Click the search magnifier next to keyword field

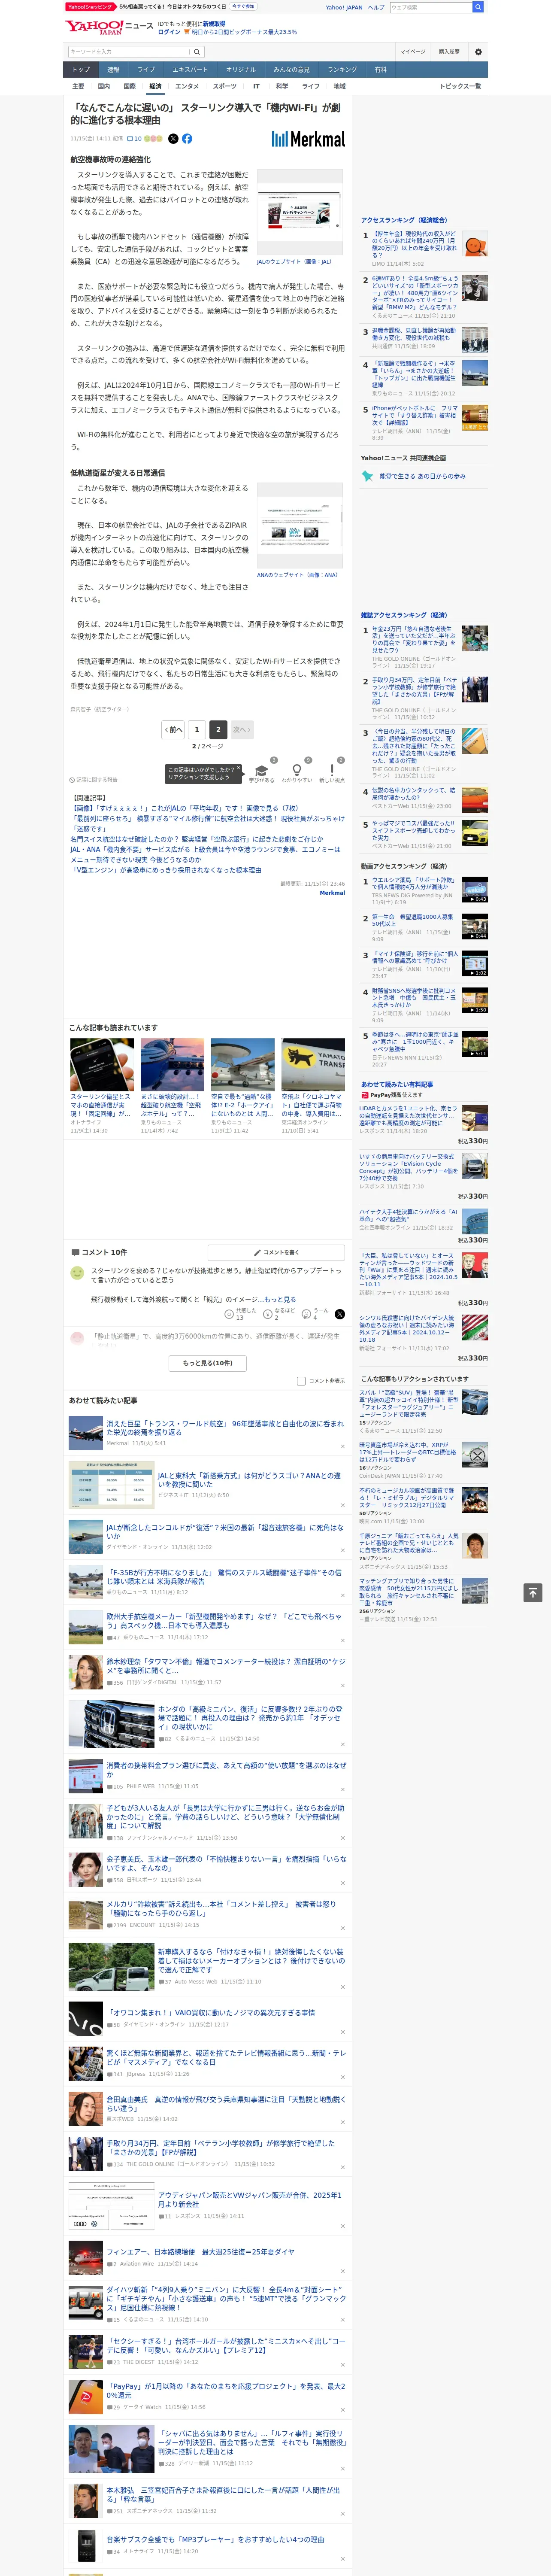(196, 52)
